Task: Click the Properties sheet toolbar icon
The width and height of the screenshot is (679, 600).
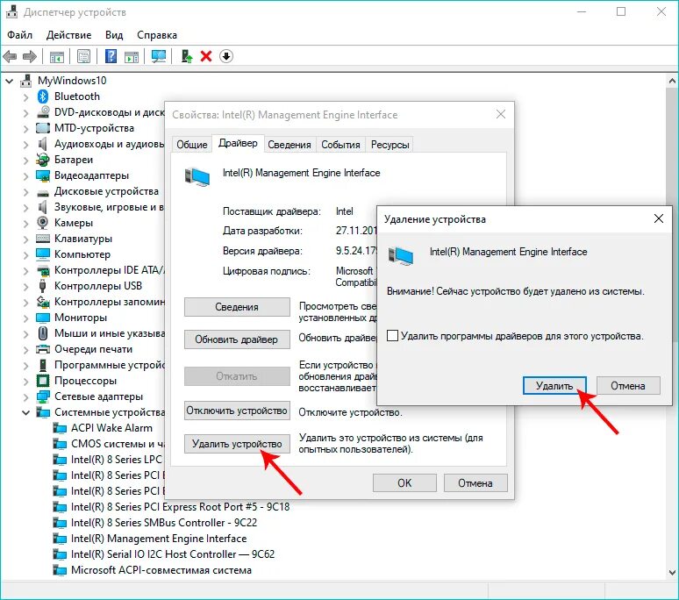Action: coord(83,56)
